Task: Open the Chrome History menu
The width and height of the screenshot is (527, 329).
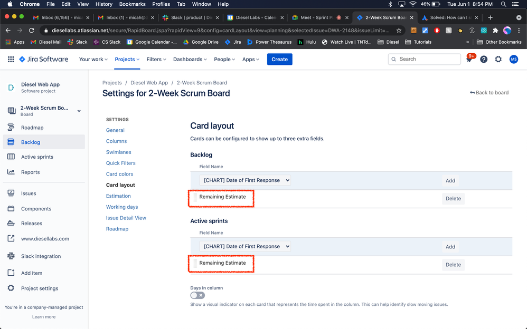Action: point(104,4)
